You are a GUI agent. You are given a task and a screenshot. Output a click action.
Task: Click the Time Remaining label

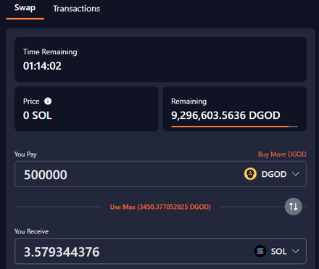click(x=50, y=52)
